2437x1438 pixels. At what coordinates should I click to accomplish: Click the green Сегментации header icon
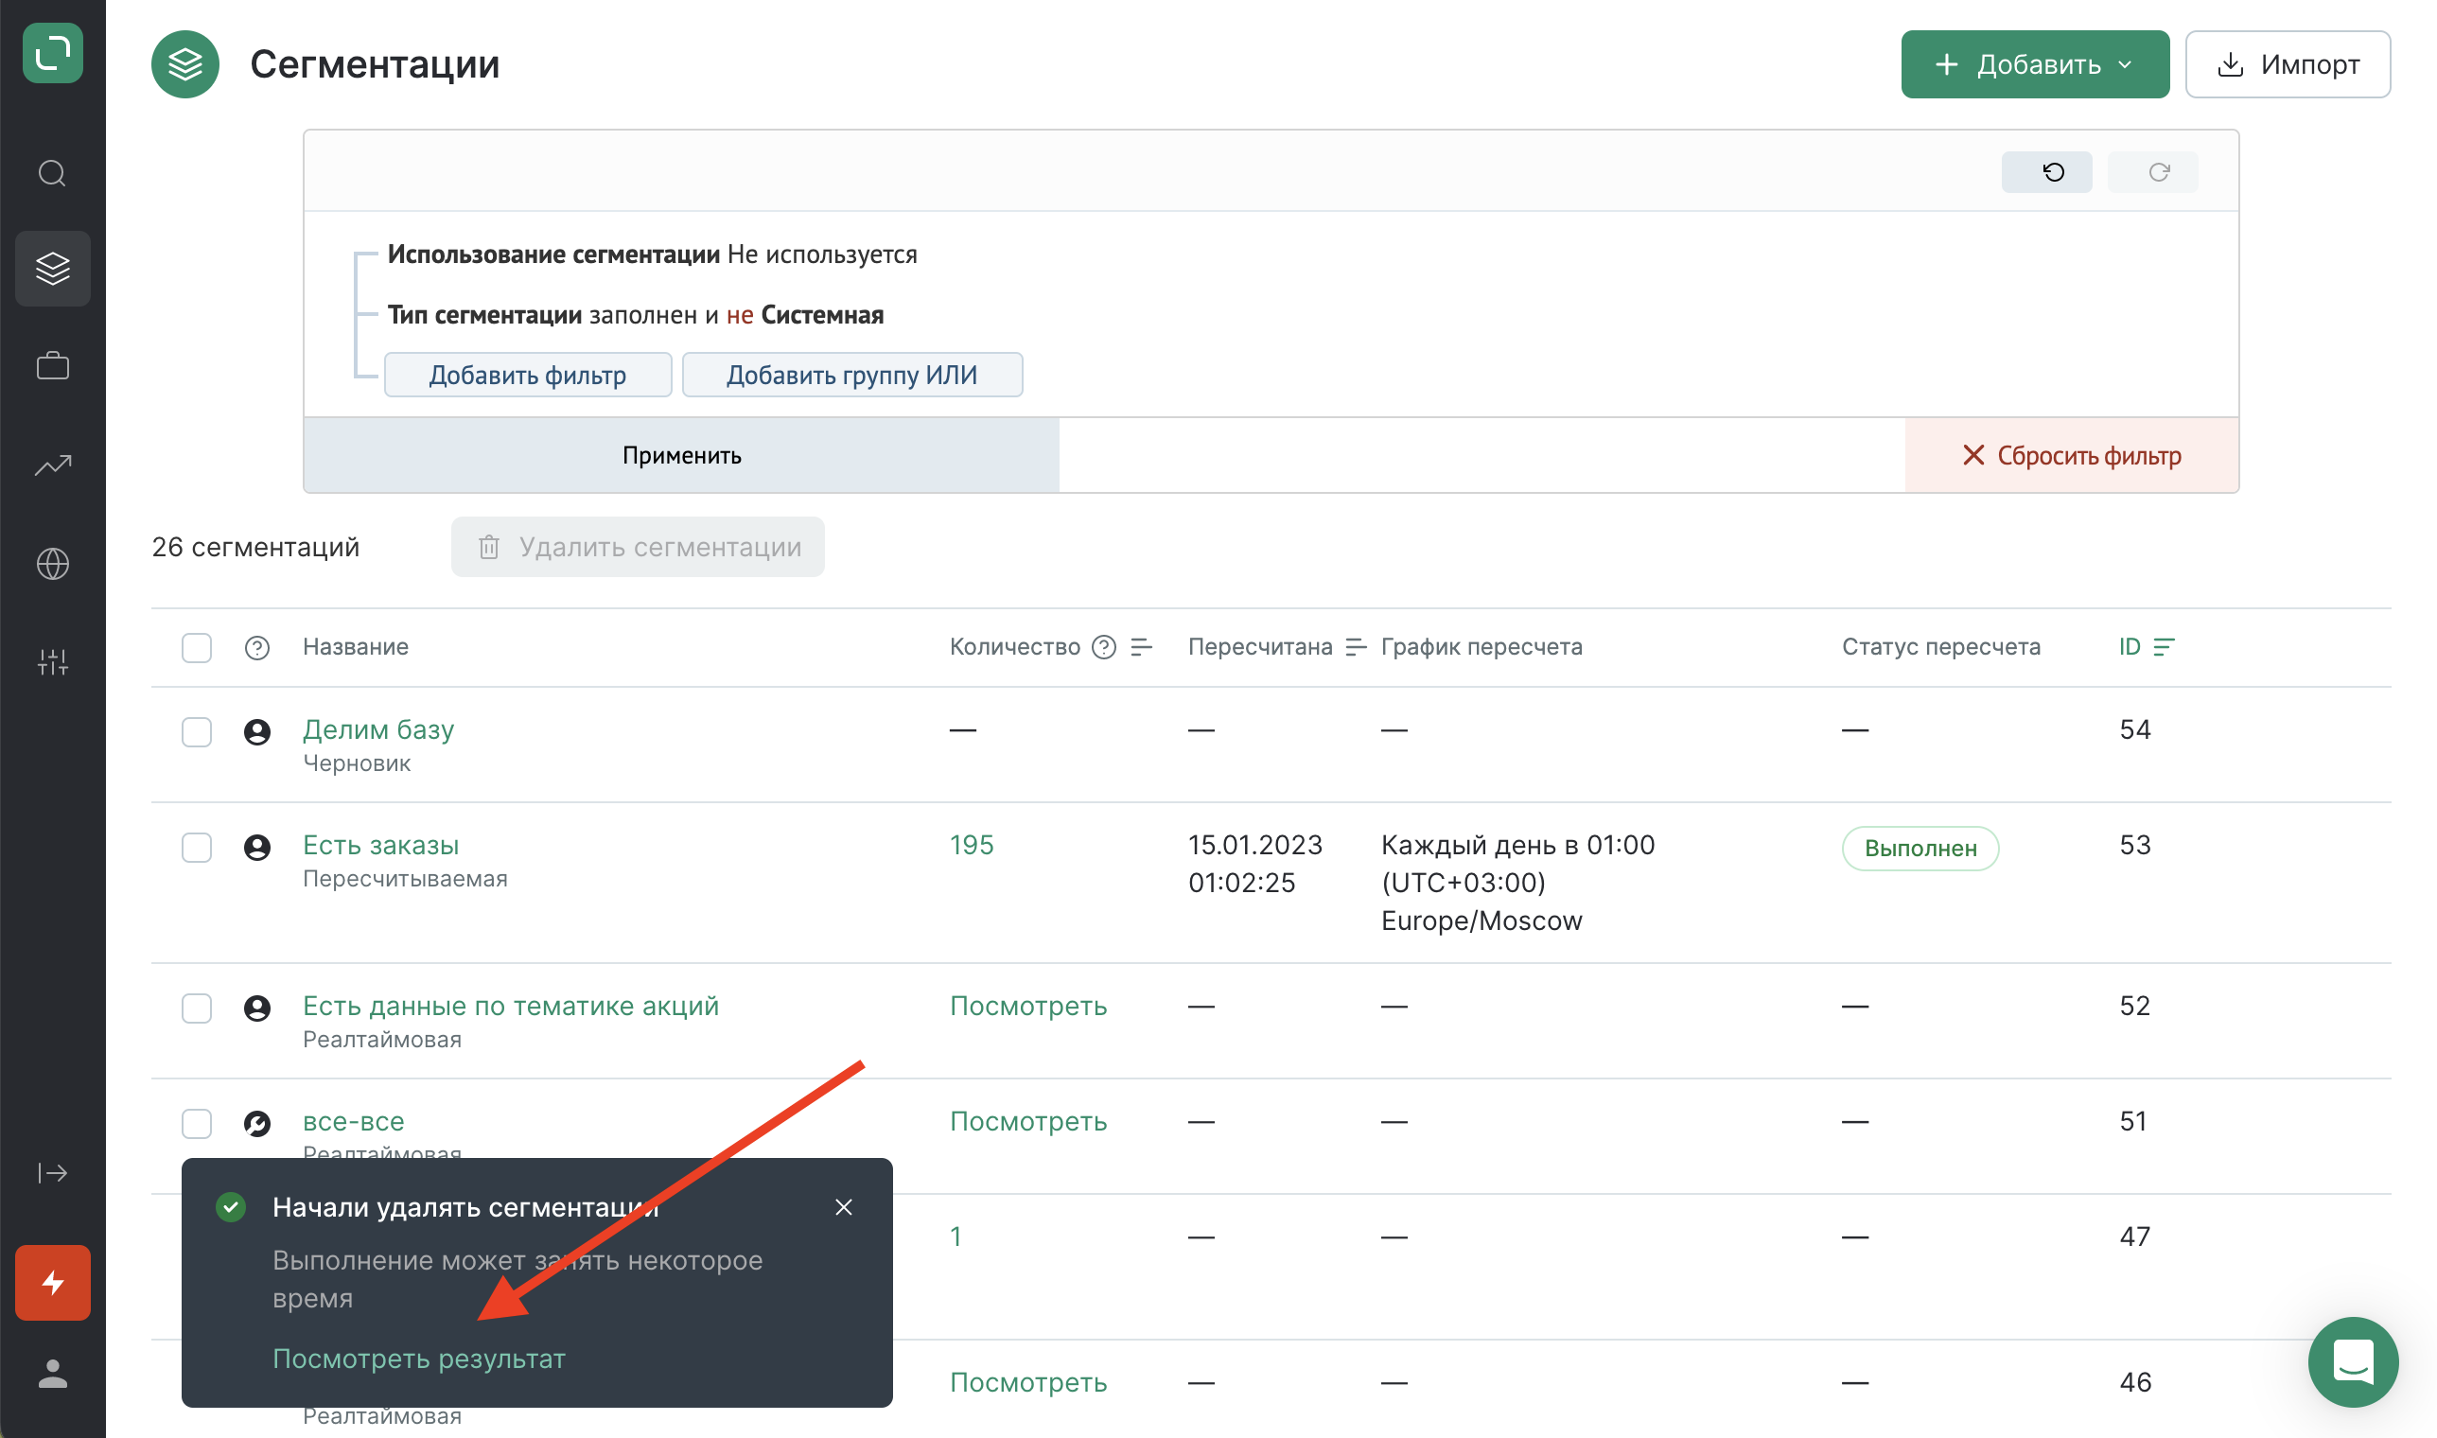(185, 64)
